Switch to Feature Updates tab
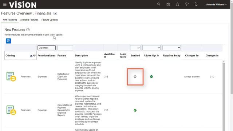This screenshot has height=131, width=233. (50, 20)
